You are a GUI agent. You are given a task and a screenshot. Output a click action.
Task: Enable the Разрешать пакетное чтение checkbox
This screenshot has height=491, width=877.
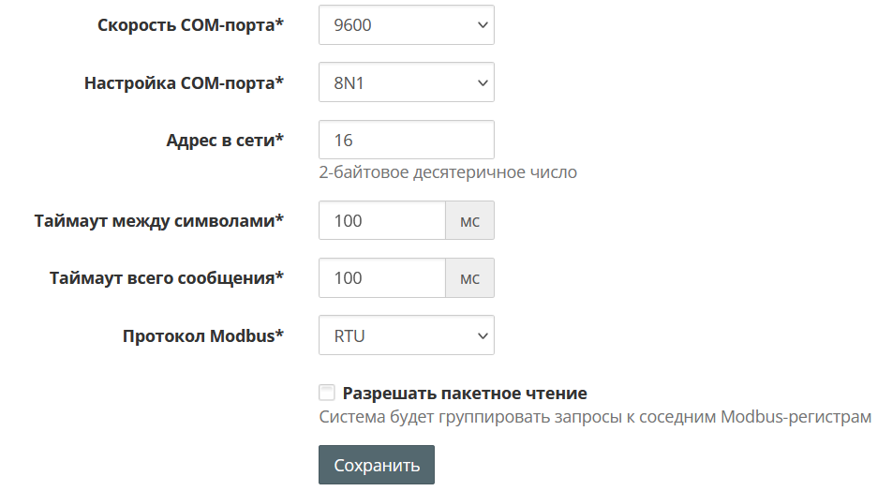point(327,393)
